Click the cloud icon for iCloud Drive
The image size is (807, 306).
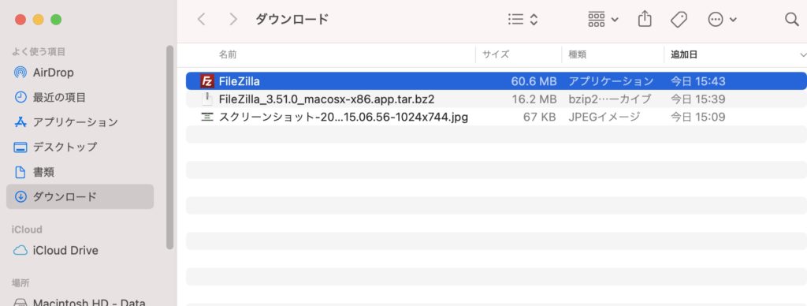tap(20, 250)
